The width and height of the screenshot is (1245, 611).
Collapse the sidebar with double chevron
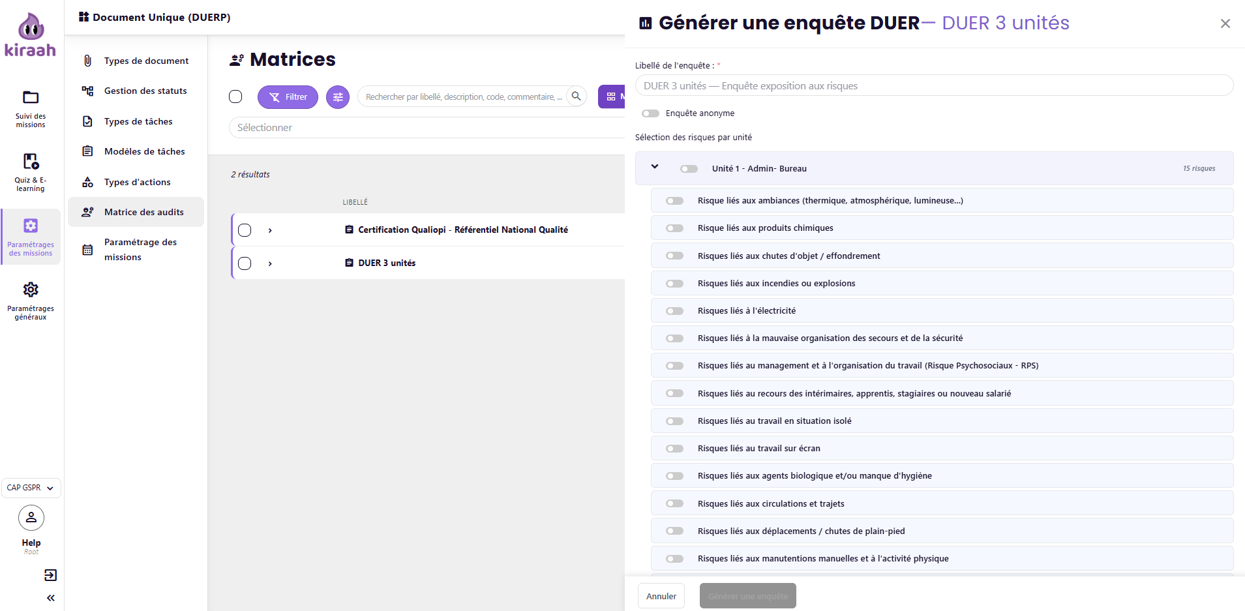[x=51, y=598]
